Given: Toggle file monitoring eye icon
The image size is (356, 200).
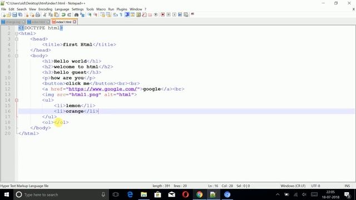Looking at the screenshot, I should coord(156,15).
